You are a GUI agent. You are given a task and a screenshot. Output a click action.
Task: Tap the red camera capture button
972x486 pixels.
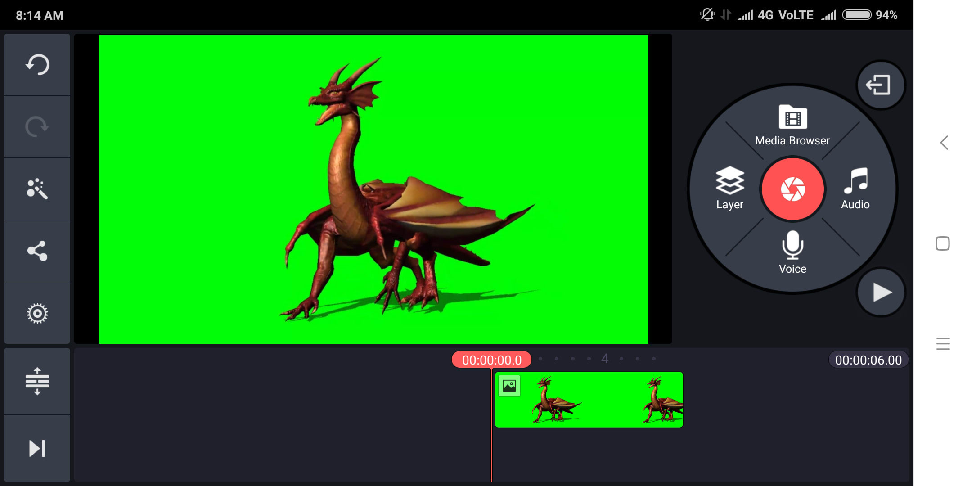point(792,189)
